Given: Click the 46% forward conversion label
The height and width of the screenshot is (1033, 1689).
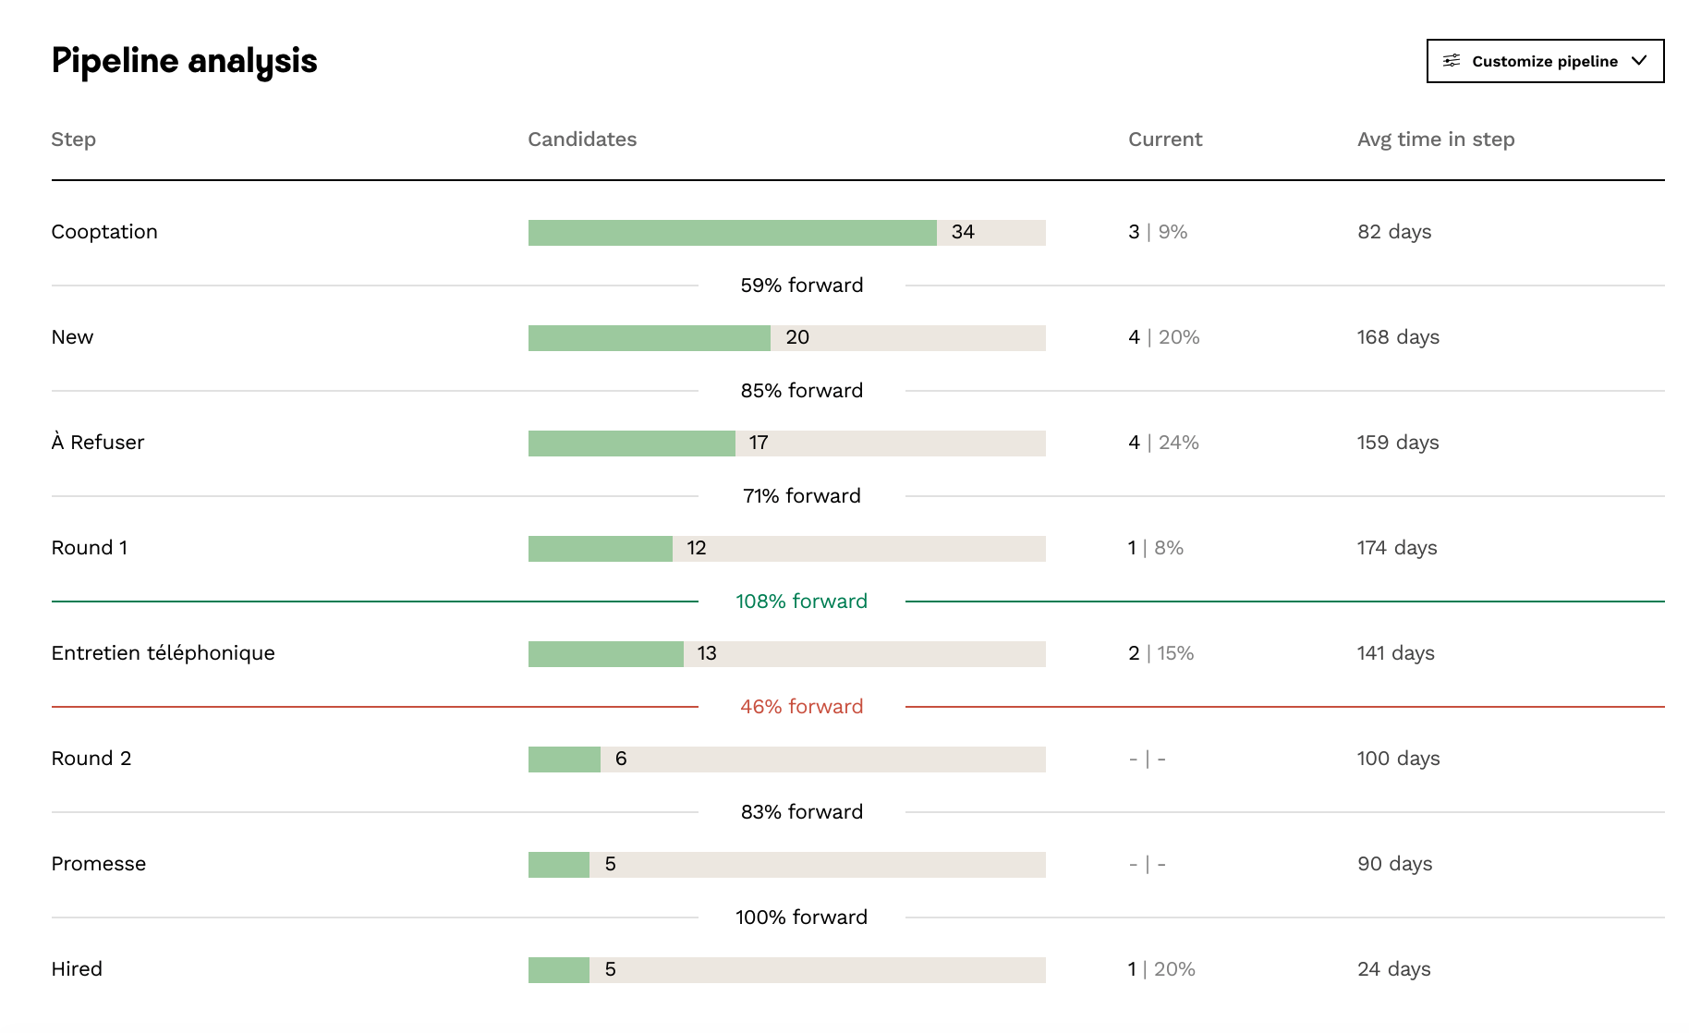Looking at the screenshot, I should pyautogui.click(x=801, y=707).
